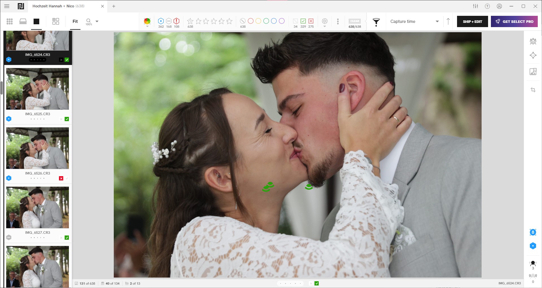542x288 pixels.
Task: Filter green-check tagged images (329)
Action: click(x=303, y=21)
